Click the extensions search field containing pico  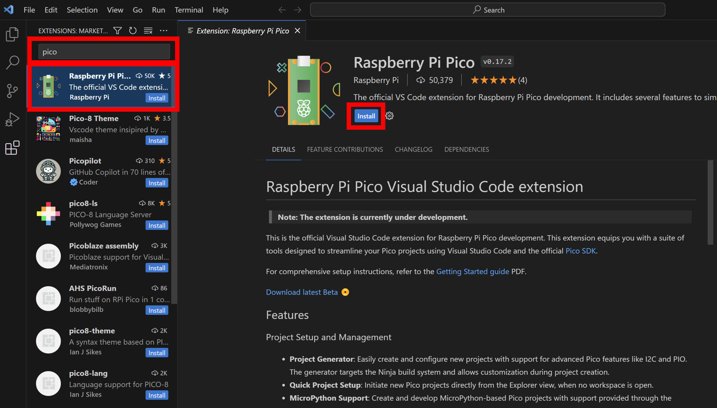[104, 52]
